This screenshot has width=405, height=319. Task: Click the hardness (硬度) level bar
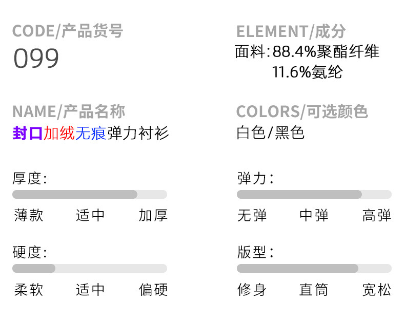click(x=90, y=268)
